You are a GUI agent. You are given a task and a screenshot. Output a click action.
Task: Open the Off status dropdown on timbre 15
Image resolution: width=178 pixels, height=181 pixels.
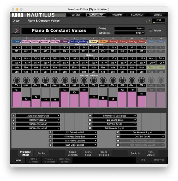click(151, 63)
